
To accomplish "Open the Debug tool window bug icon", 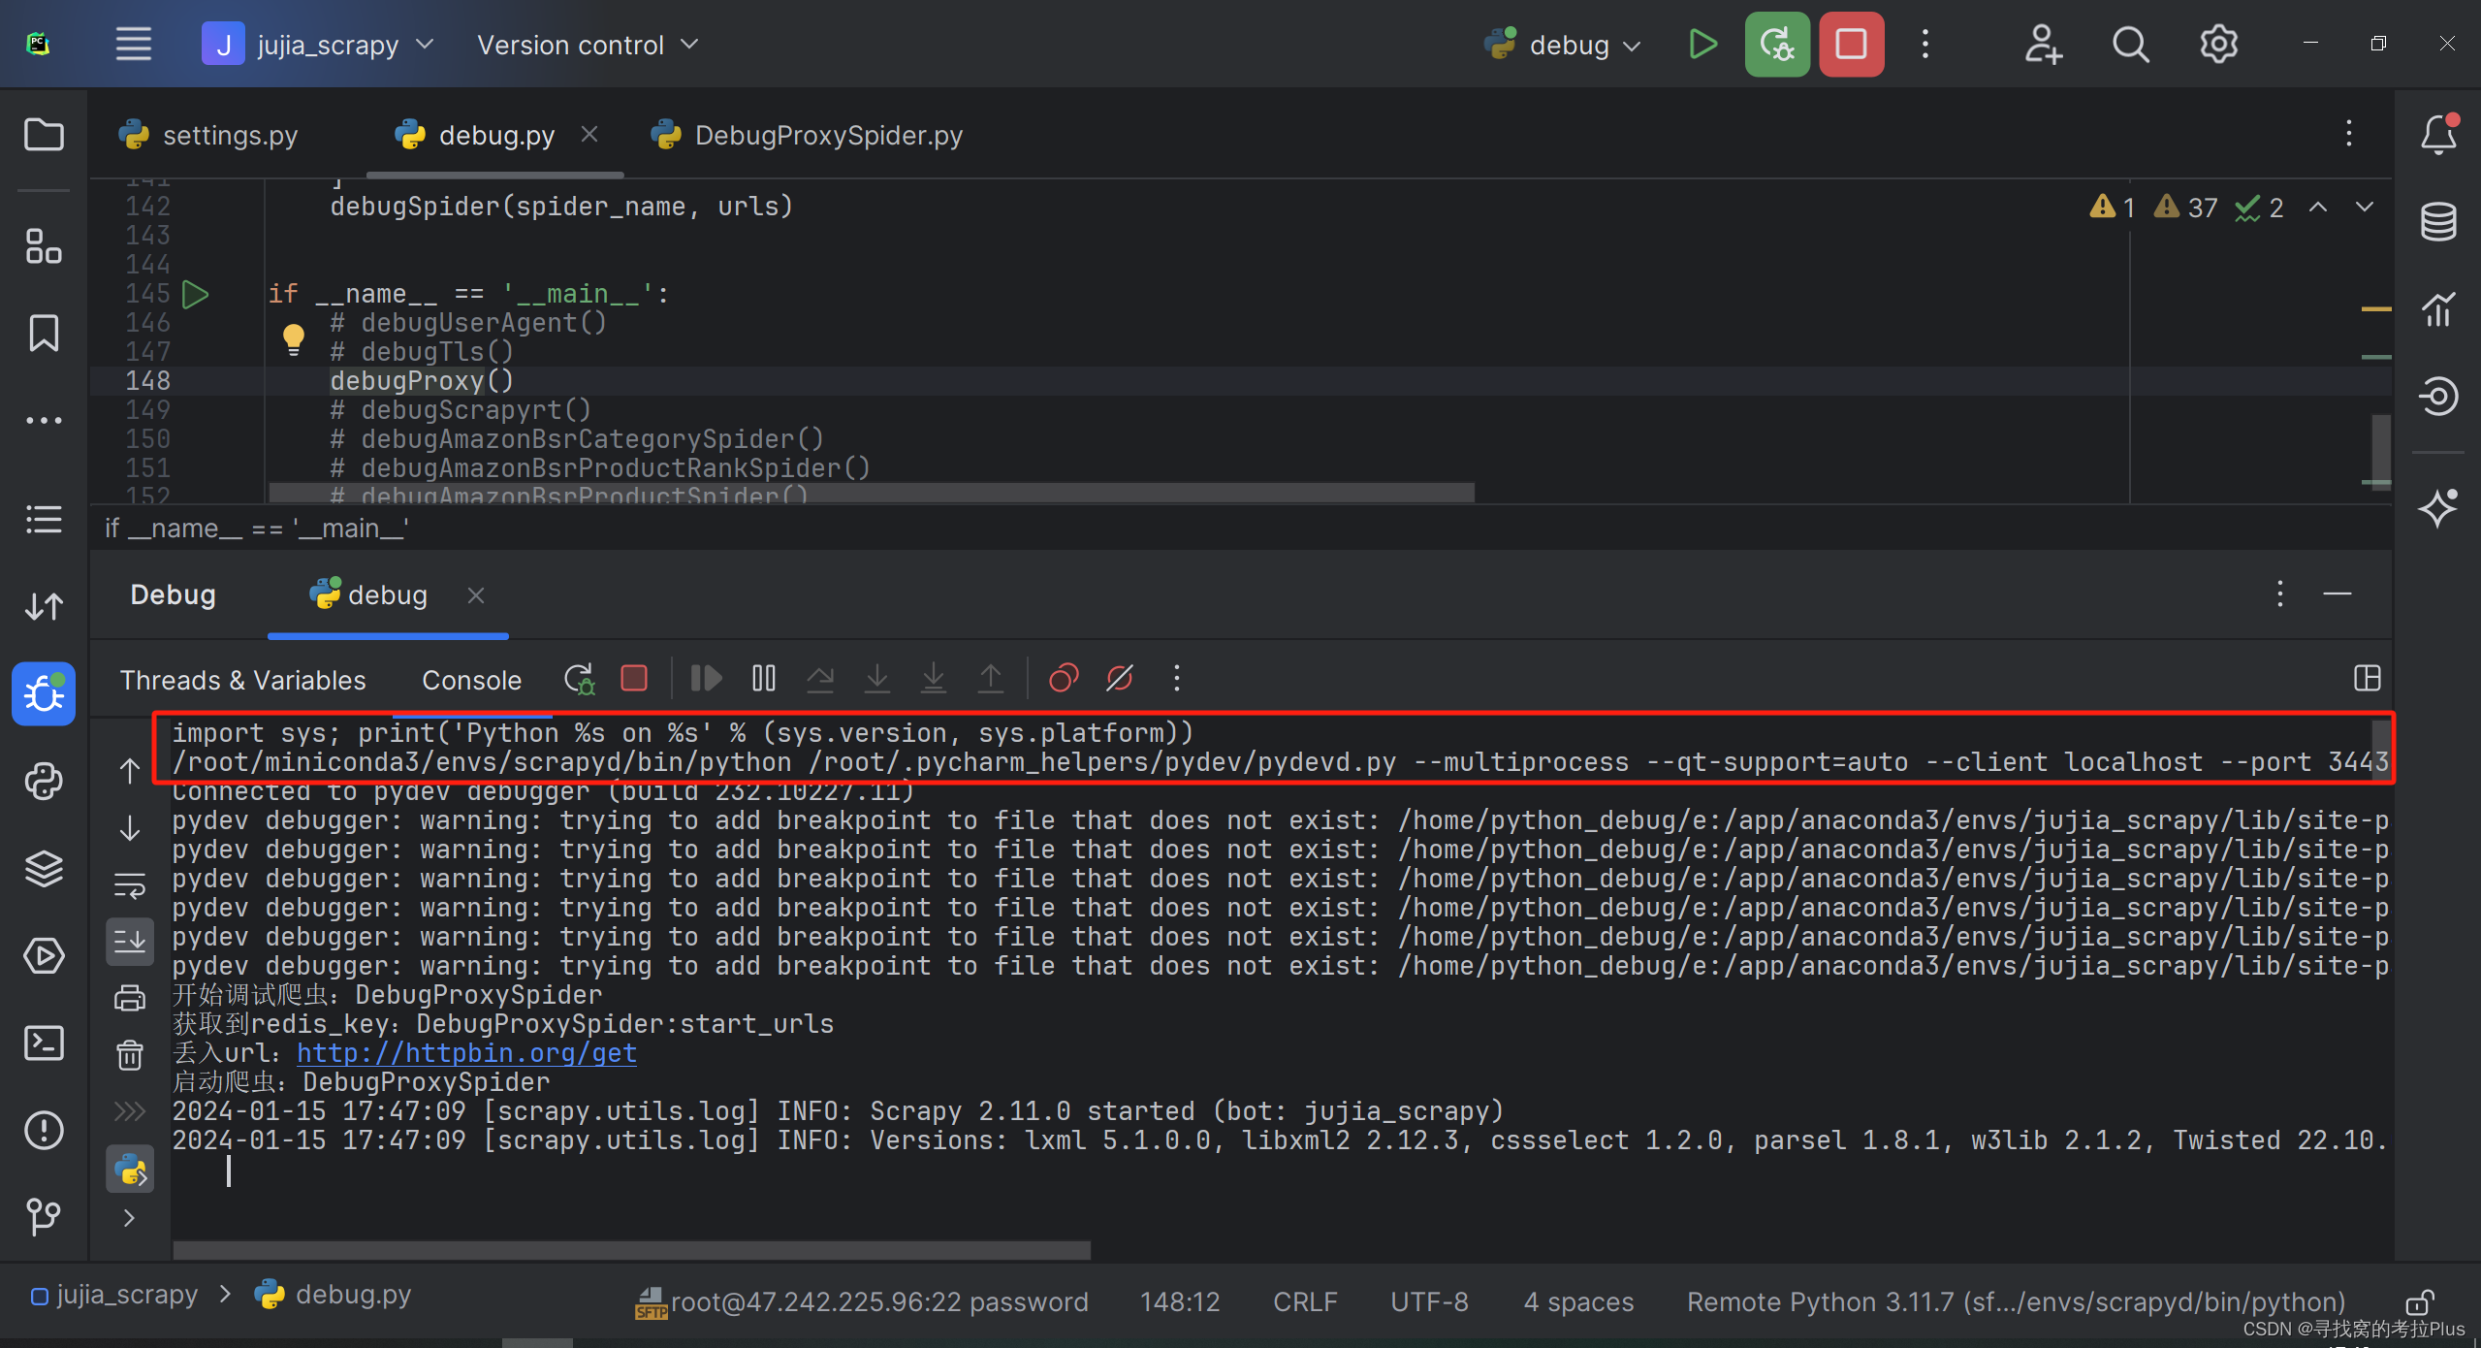I will [x=44, y=693].
